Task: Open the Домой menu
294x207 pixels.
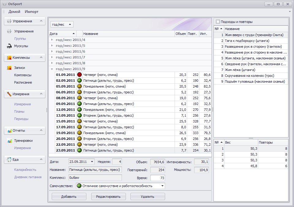Action: (14, 12)
